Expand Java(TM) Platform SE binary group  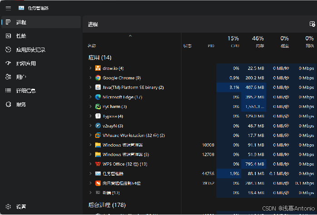click(91, 88)
